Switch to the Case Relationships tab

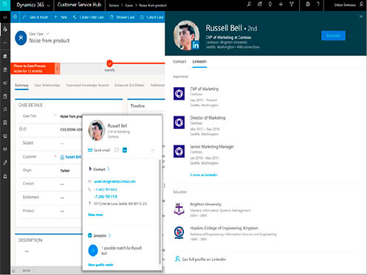(47, 86)
